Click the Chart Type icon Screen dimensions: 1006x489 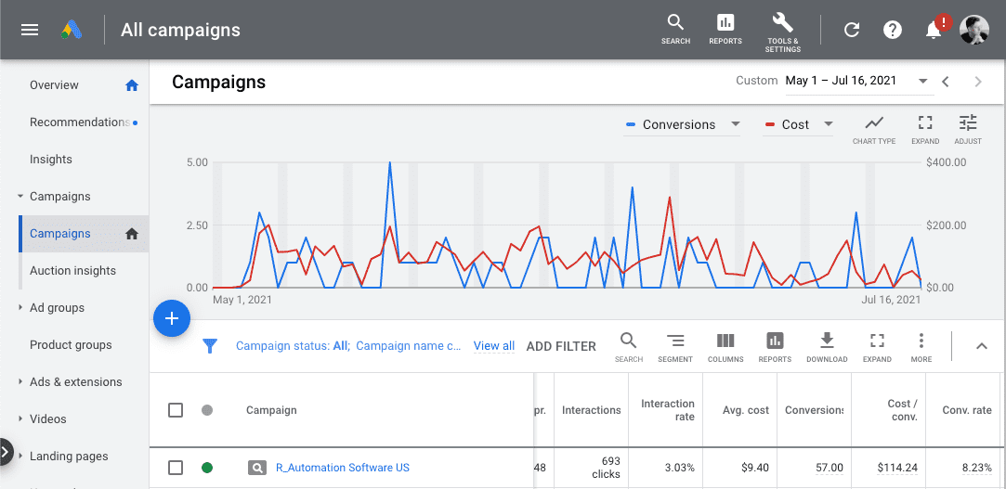click(874, 128)
